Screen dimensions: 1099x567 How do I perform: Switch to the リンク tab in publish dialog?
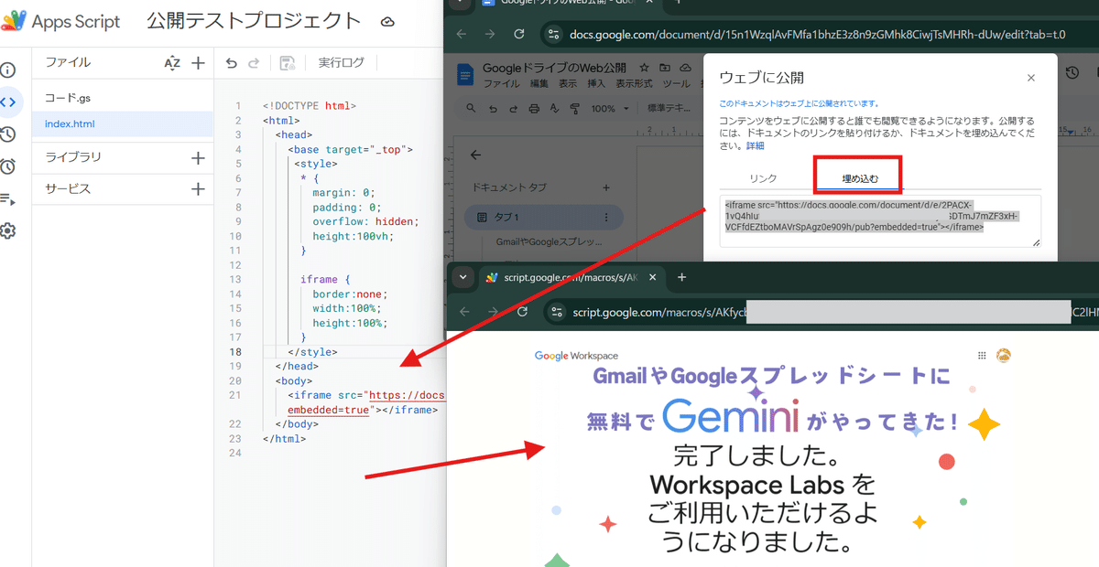click(763, 179)
